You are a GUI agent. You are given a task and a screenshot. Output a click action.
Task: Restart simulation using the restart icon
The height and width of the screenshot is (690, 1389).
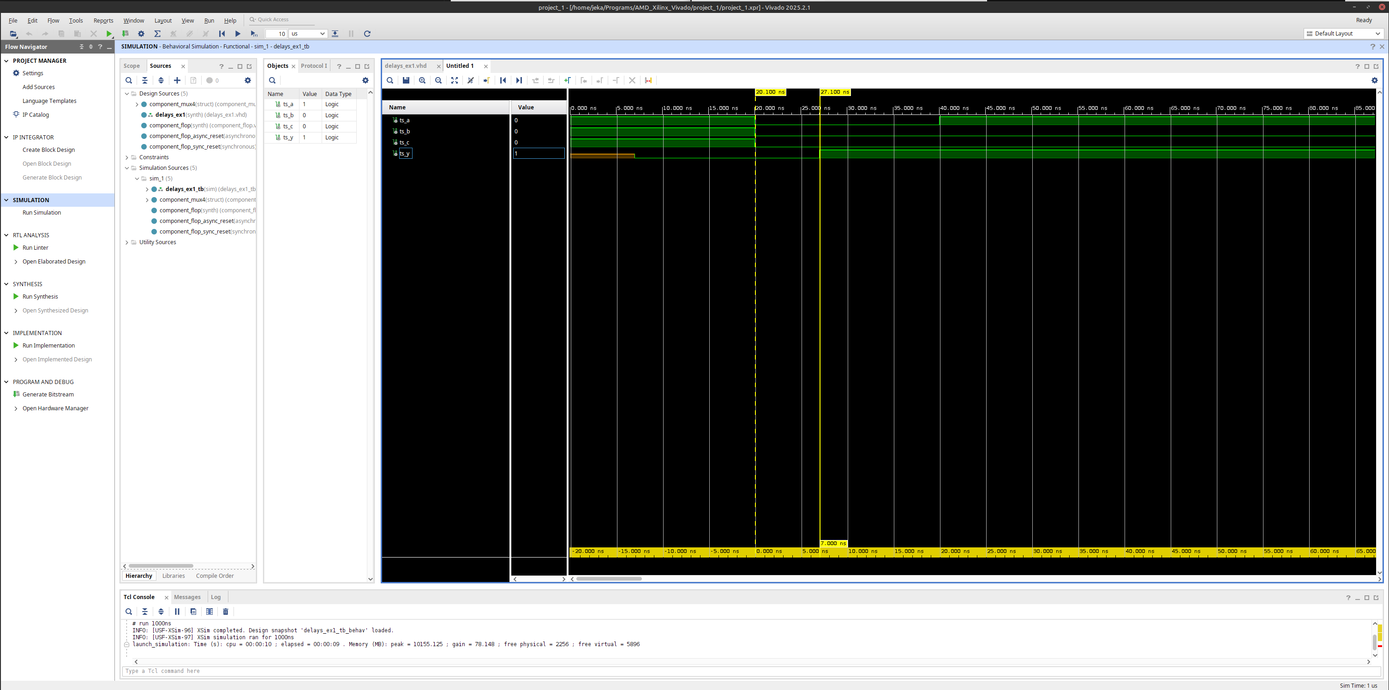[x=222, y=34]
